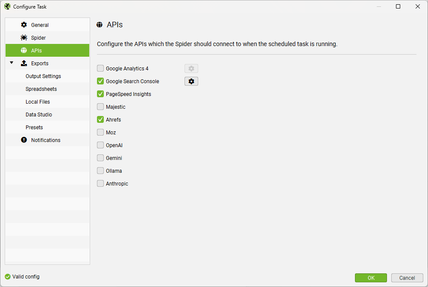Uncheck the Ahrefs checkbox
Viewport: 428px width, 287px height.
click(100, 119)
